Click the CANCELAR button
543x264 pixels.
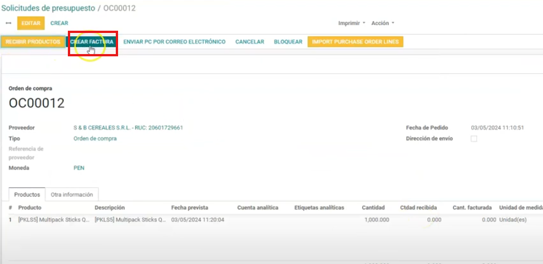[x=250, y=42]
